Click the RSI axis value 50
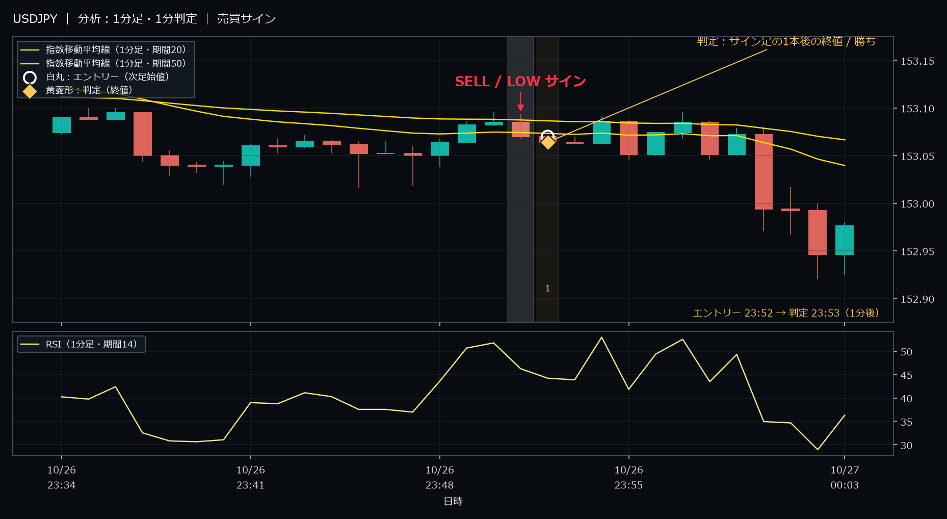 [906, 352]
